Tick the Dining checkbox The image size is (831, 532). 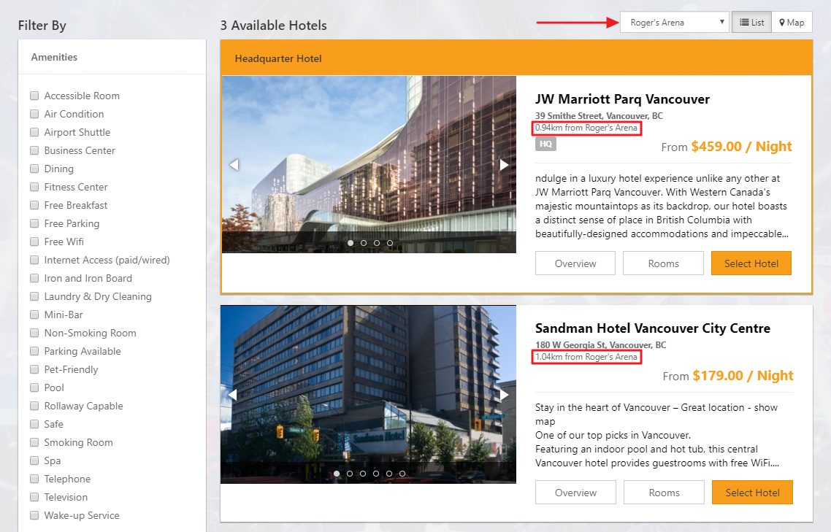[34, 169]
